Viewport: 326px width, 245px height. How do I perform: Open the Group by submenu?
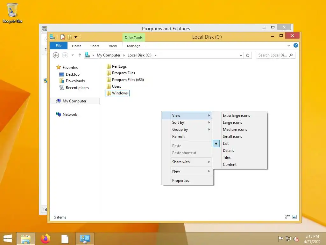pos(187,130)
